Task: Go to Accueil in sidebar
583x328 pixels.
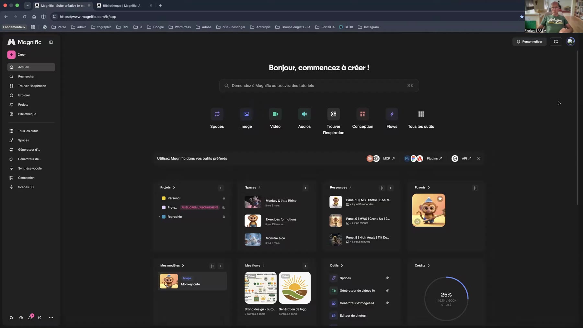Action: coord(31,67)
